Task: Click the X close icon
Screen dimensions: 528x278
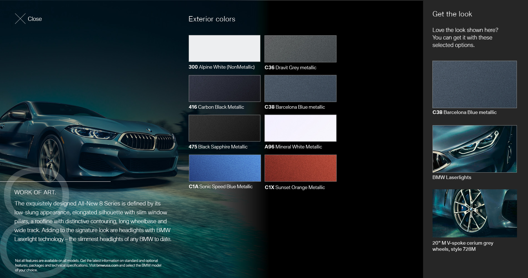Action: tap(20, 19)
